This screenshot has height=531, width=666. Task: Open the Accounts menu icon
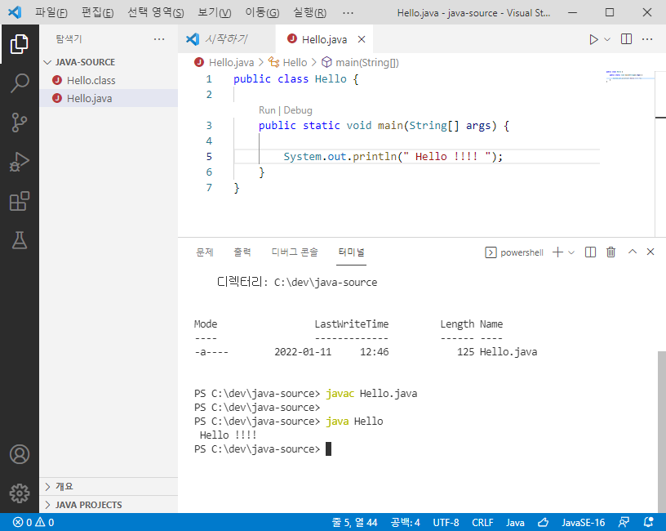pyautogui.click(x=20, y=454)
